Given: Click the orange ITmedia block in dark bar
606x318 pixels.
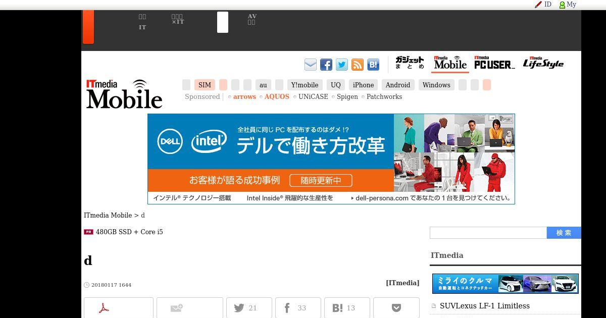Looking at the screenshot, I should [x=88, y=27].
